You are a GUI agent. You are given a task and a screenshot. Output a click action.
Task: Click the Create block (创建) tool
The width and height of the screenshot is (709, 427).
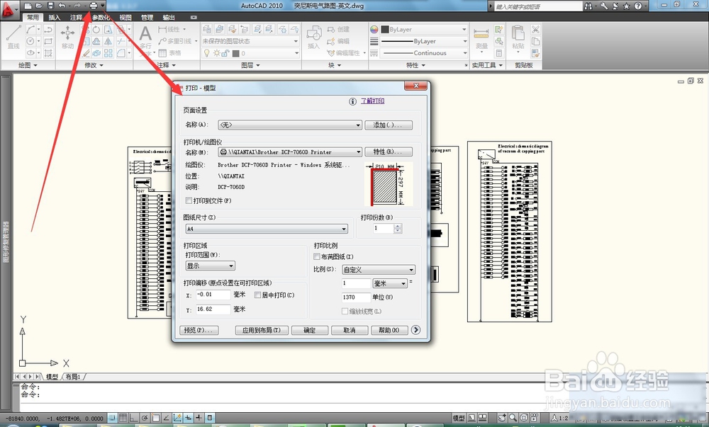(338, 29)
